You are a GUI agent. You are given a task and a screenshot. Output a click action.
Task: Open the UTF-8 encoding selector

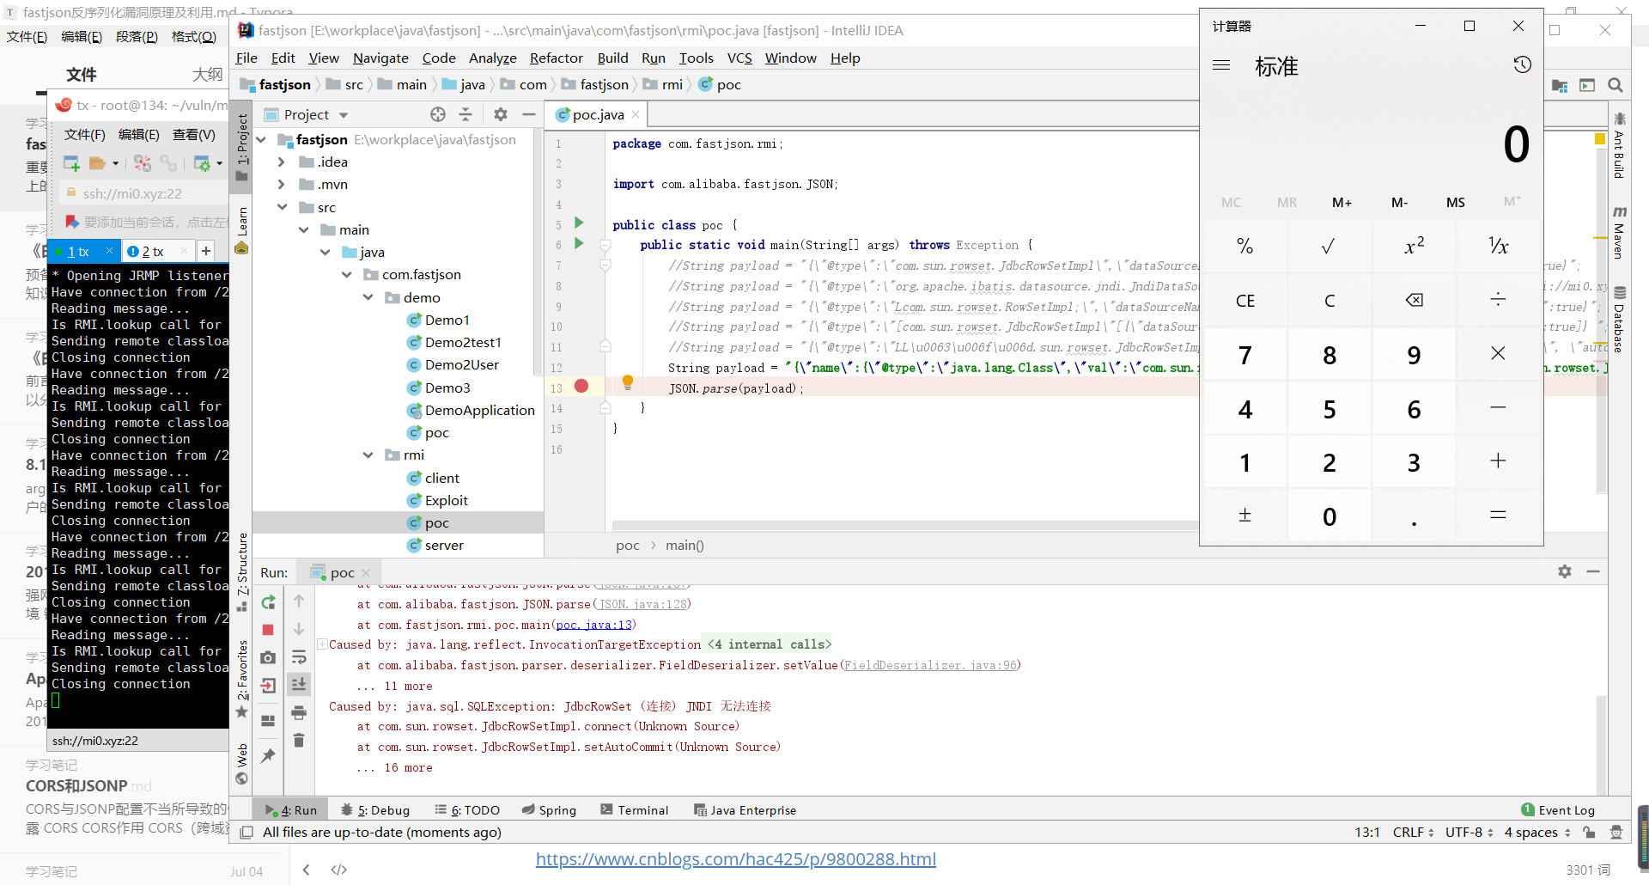(x=1469, y=832)
